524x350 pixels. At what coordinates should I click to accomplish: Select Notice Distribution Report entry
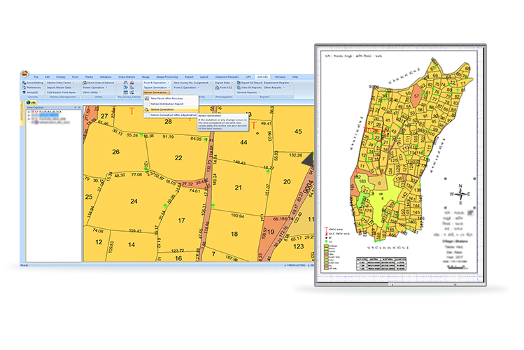[171, 104]
